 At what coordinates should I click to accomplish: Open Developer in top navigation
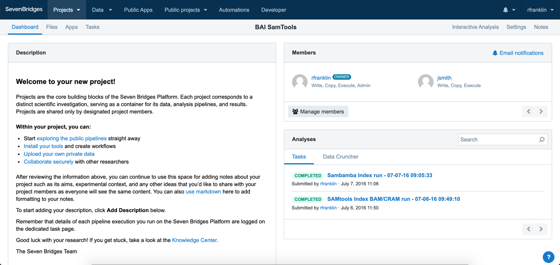pos(274,10)
